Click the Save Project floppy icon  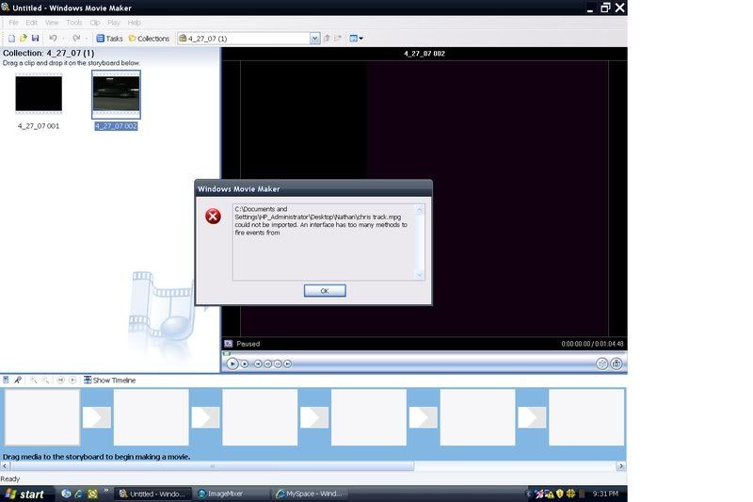(x=35, y=39)
